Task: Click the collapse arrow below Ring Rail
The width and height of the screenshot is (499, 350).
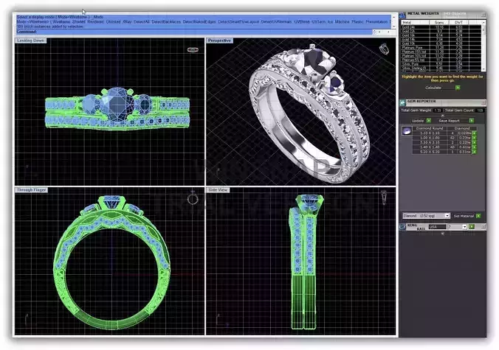Action: coord(443,234)
